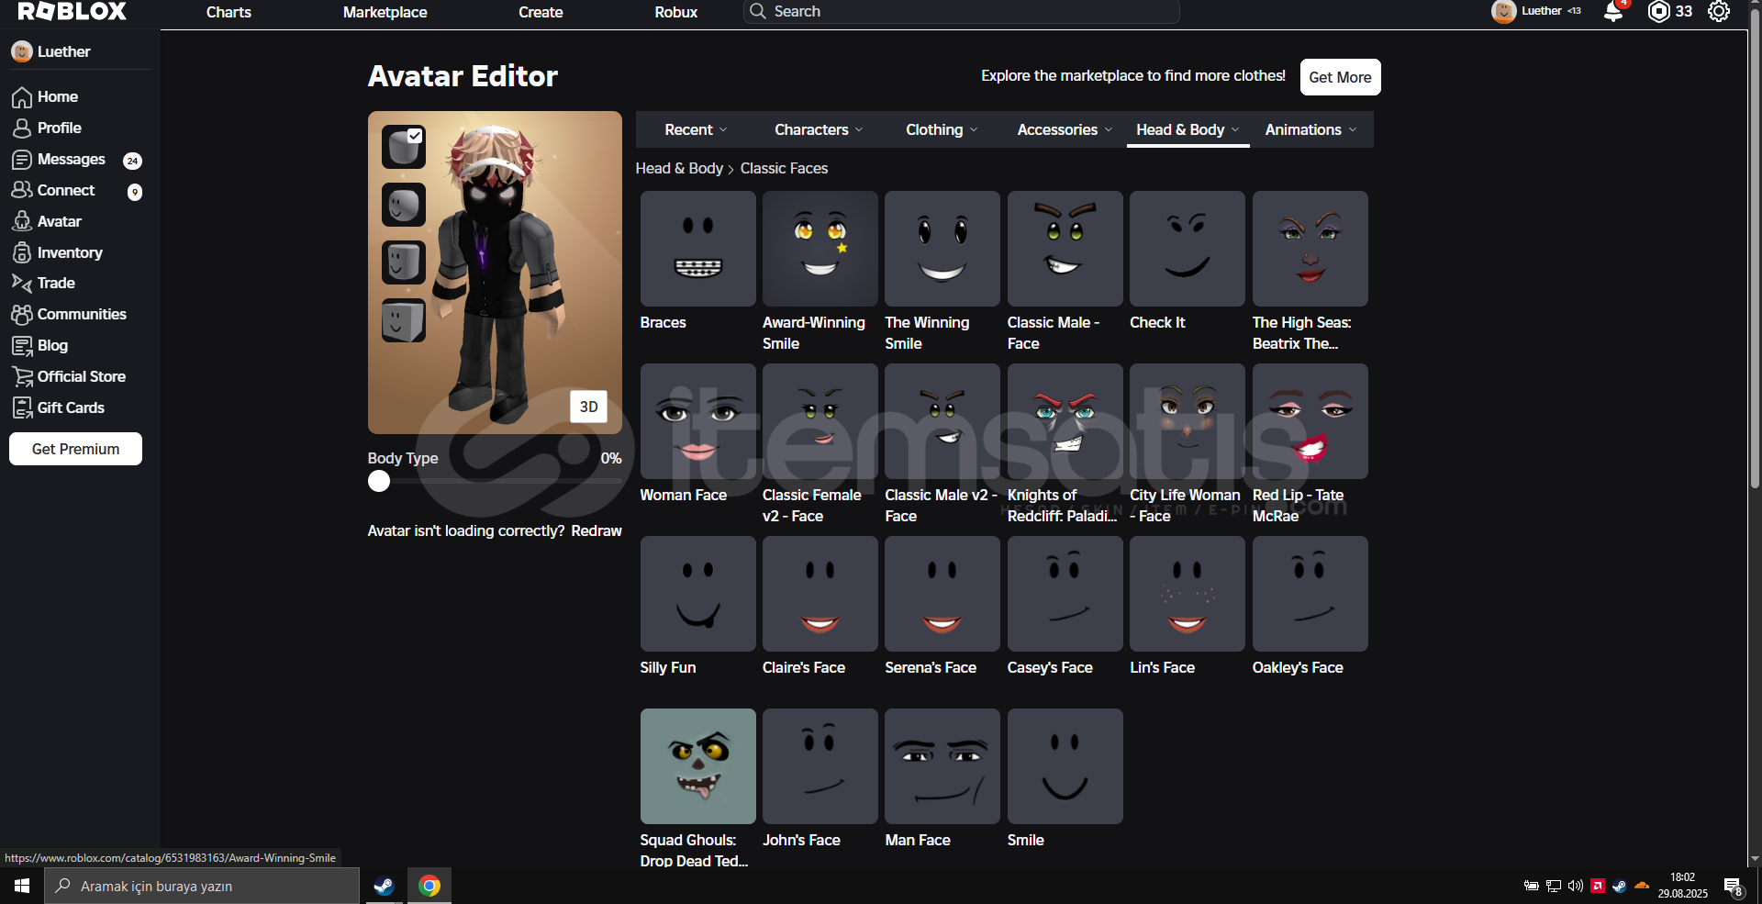Click the Redraw link

point(596,530)
